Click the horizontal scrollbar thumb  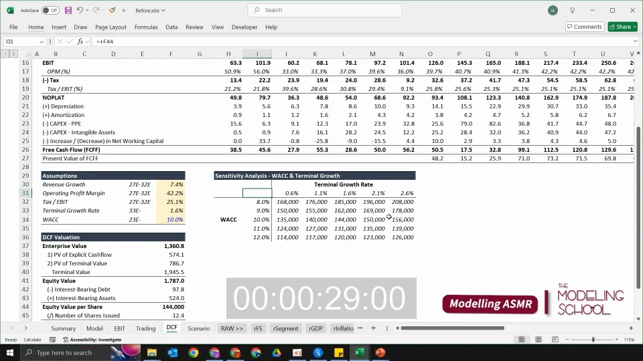(x=452, y=328)
